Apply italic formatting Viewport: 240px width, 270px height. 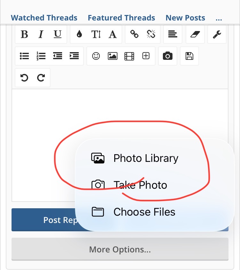pos(41,35)
